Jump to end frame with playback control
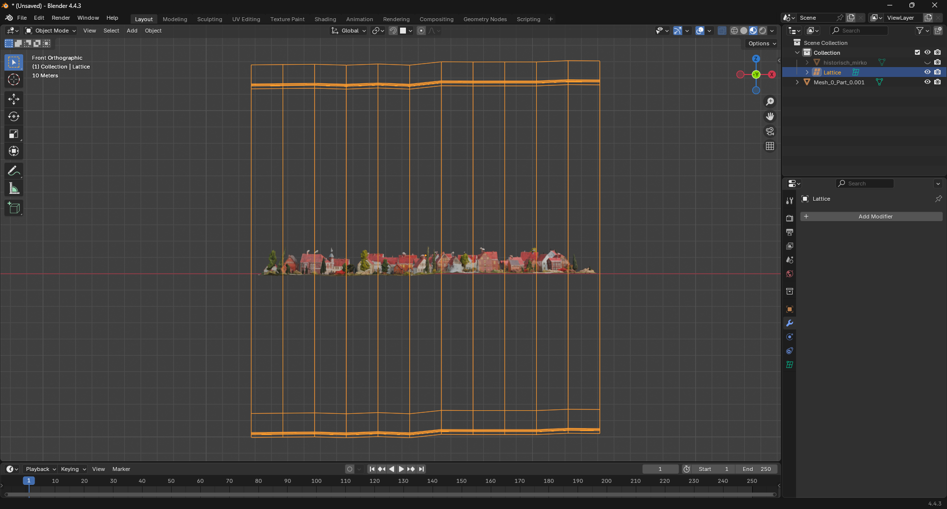947x509 pixels. pyautogui.click(x=421, y=469)
